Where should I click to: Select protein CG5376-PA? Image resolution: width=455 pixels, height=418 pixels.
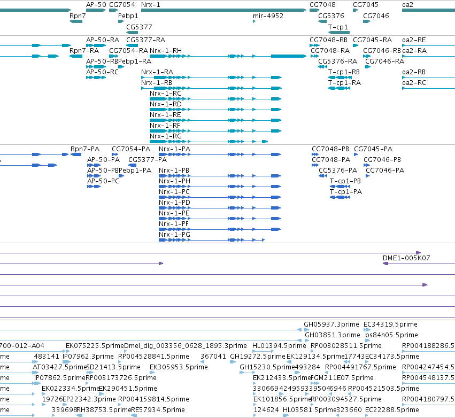tap(338, 171)
